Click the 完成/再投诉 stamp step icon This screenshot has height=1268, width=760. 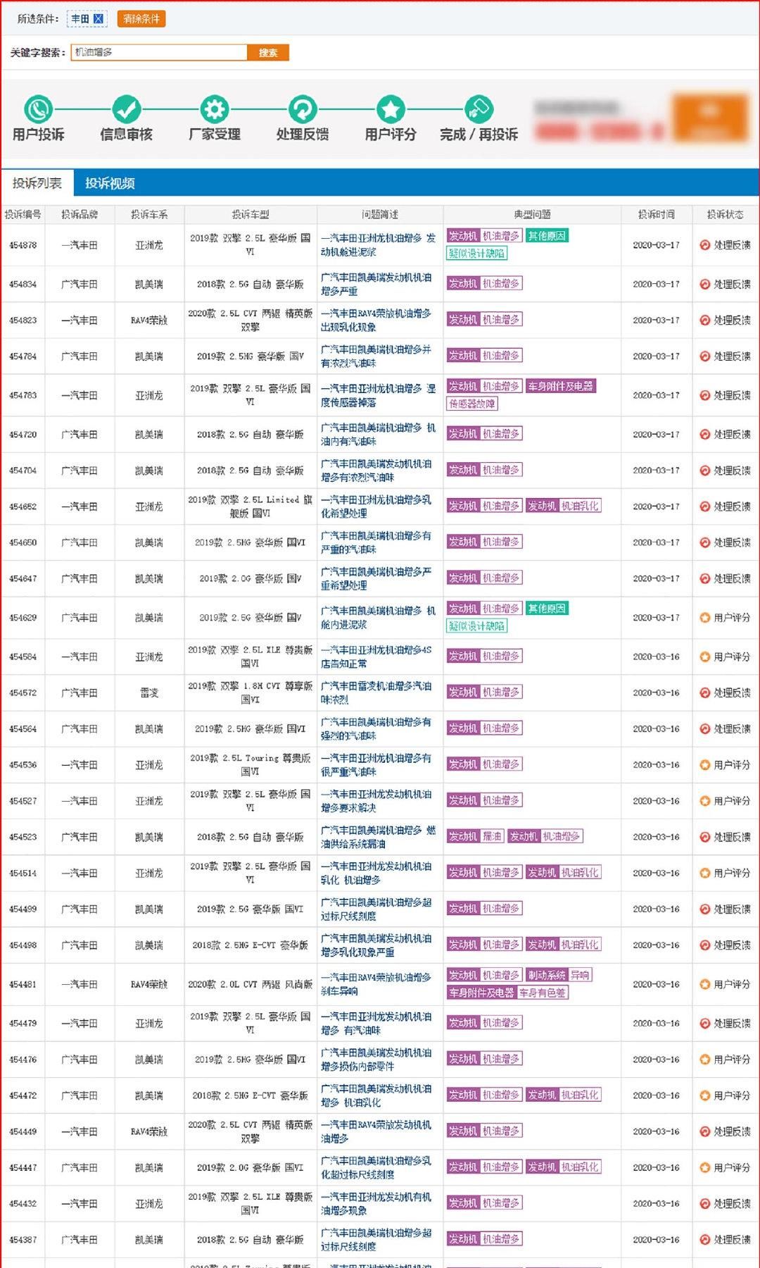(x=479, y=109)
